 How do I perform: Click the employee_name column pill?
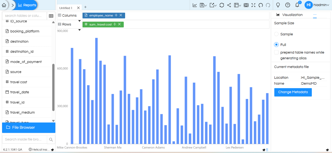click(x=104, y=15)
